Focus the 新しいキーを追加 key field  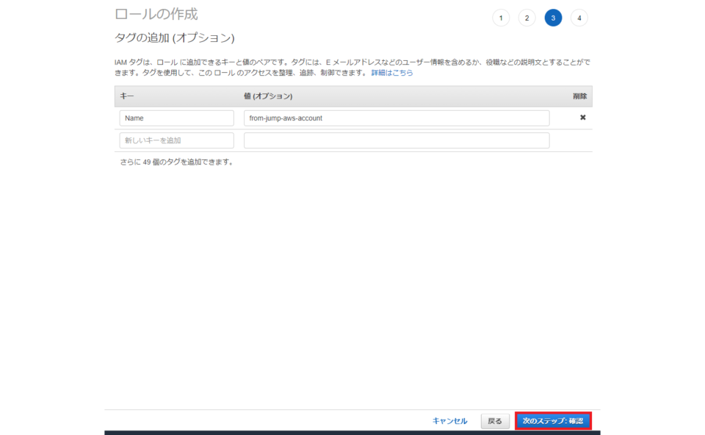(177, 140)
